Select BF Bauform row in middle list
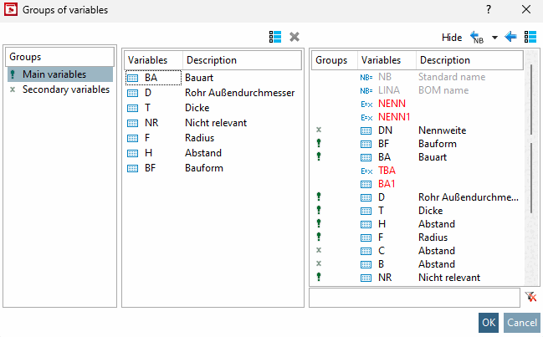 pyautogui.click(x=213, y=168)
